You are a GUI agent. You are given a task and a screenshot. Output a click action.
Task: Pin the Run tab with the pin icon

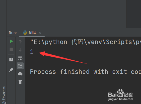click(x=11, y=70)
